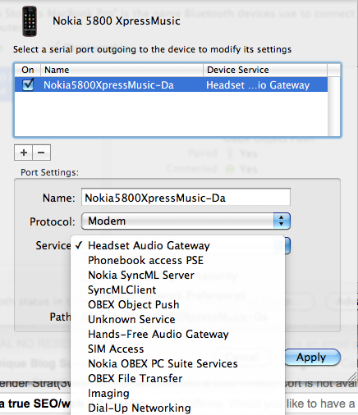Pick Unknown Service from menu
The width and height of the screenshot is (358, 415).
(x=177, y=319)
